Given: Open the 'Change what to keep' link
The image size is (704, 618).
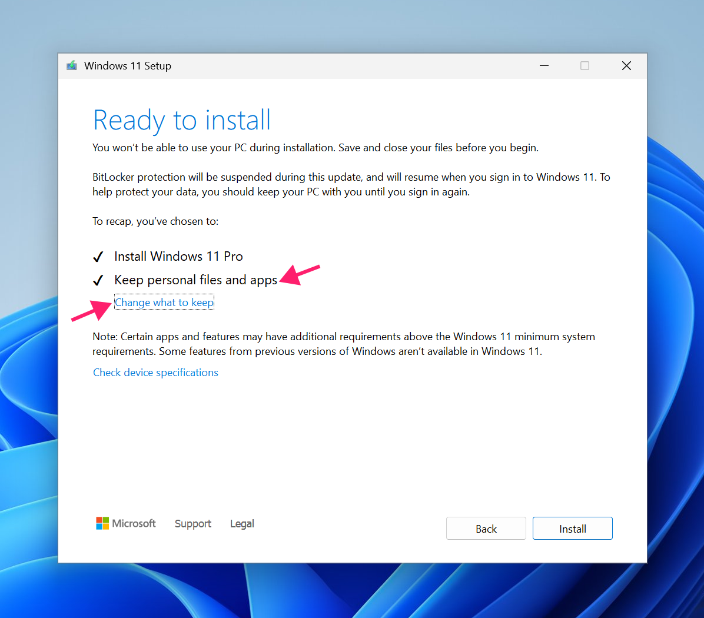Looking at the screenshot, I should 164,302.
